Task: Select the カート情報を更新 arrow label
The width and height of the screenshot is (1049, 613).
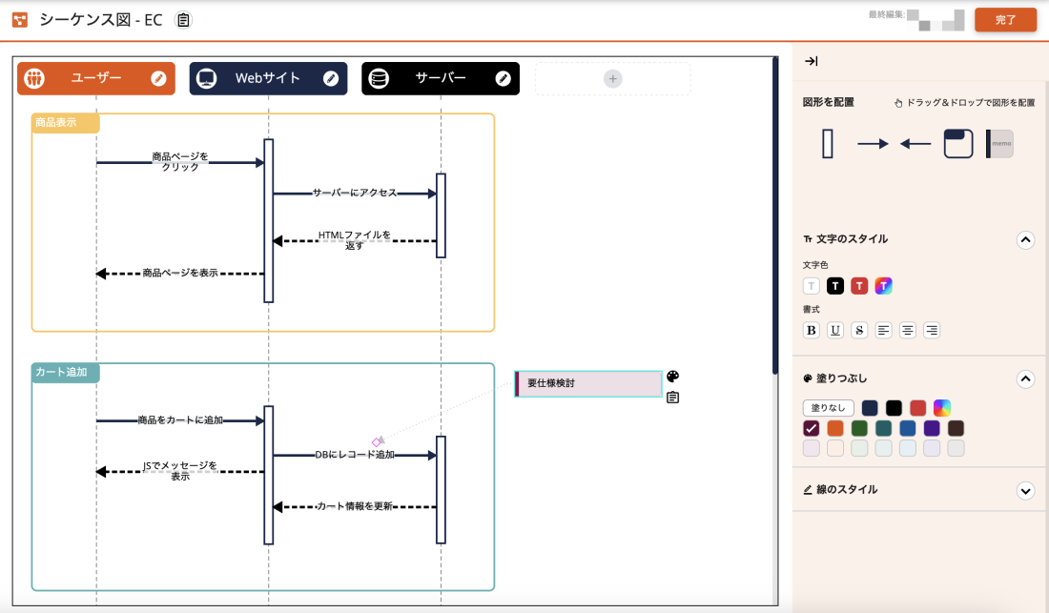Action: 355,506
